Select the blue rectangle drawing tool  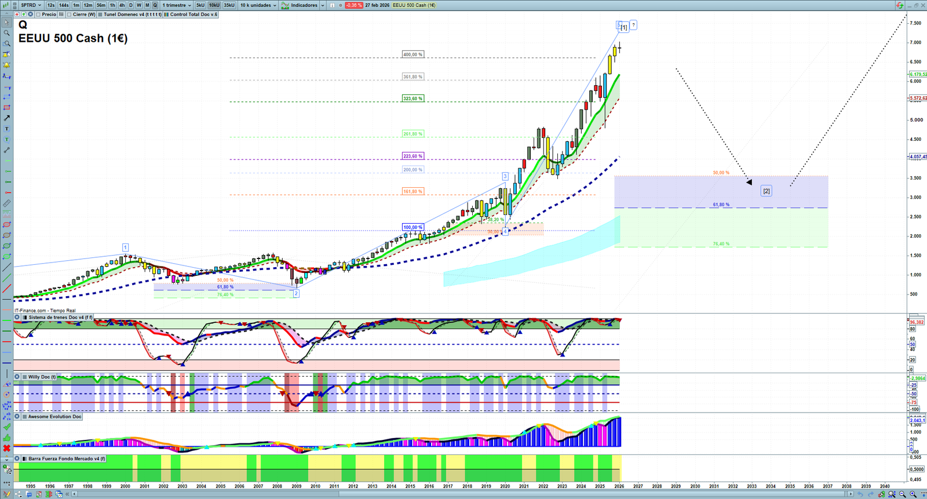6,97
